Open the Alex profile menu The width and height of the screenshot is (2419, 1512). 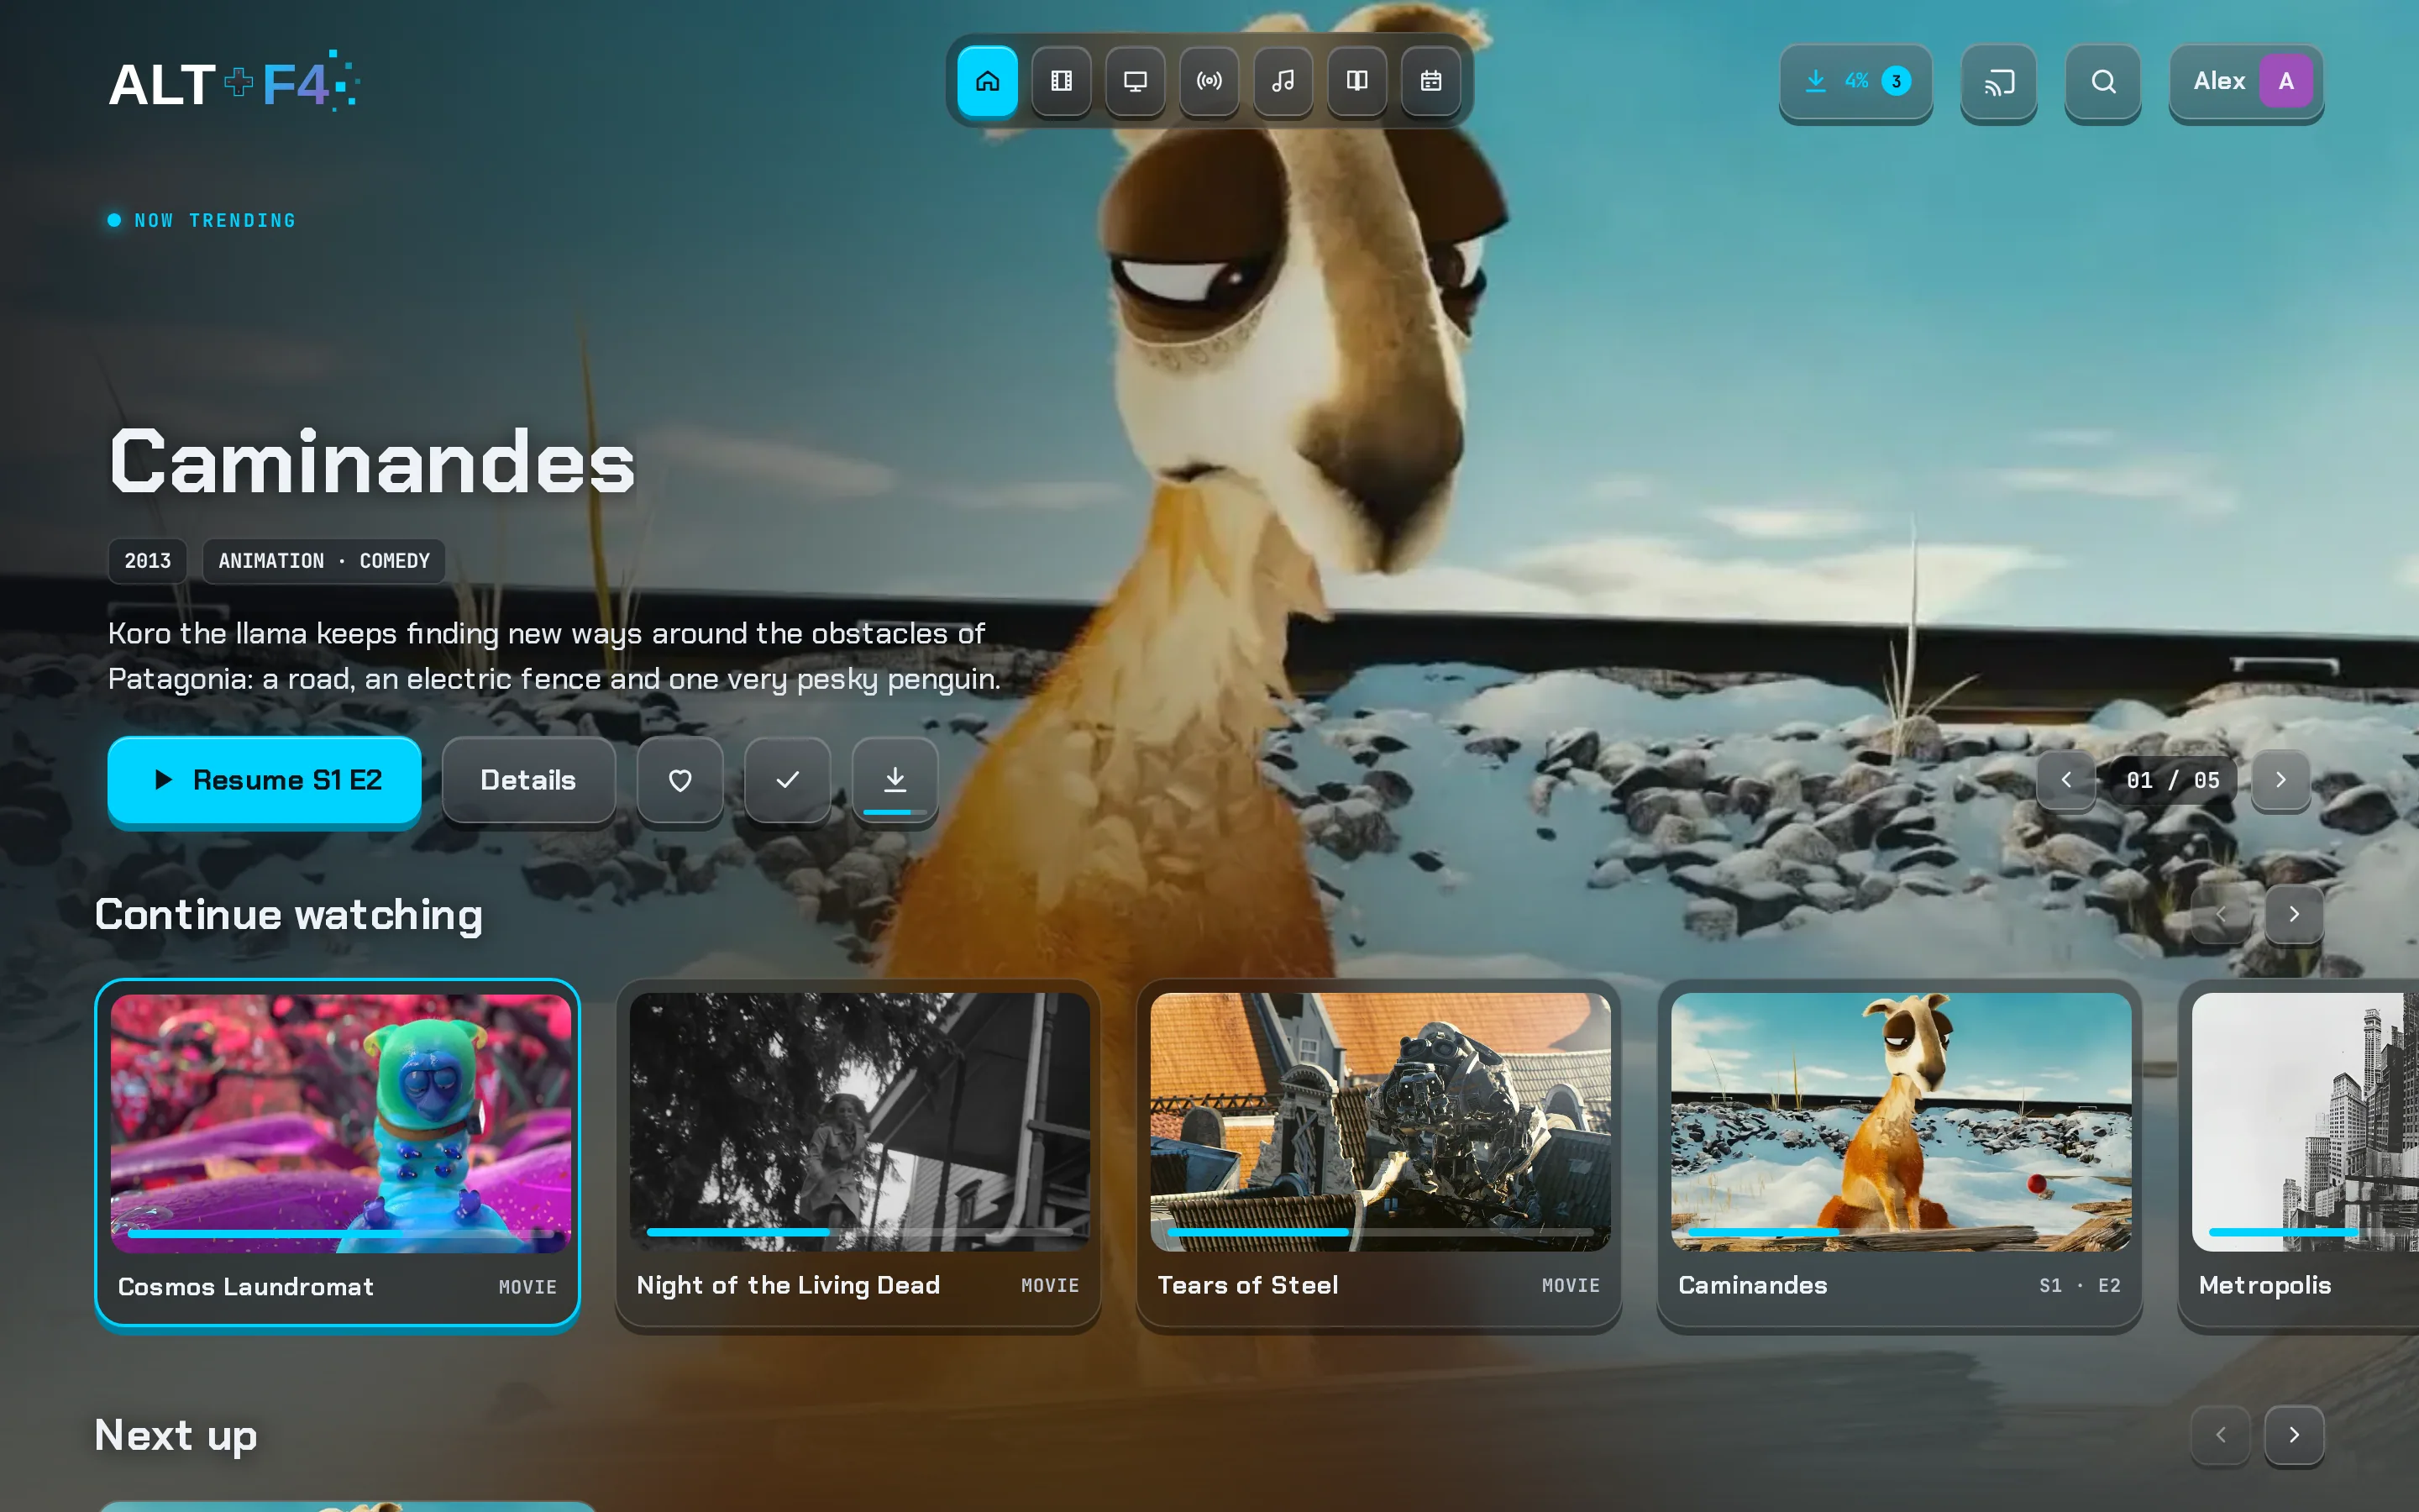[x=2246, y=82]
